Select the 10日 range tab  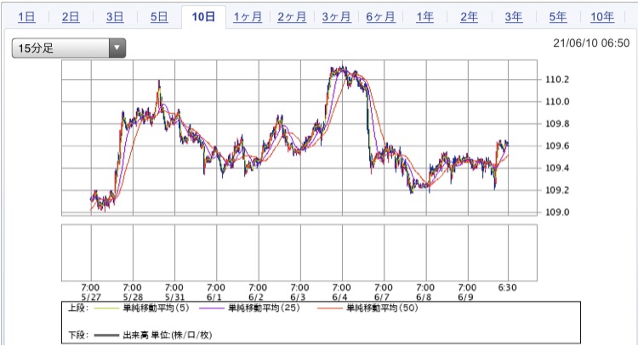[203, 17]
